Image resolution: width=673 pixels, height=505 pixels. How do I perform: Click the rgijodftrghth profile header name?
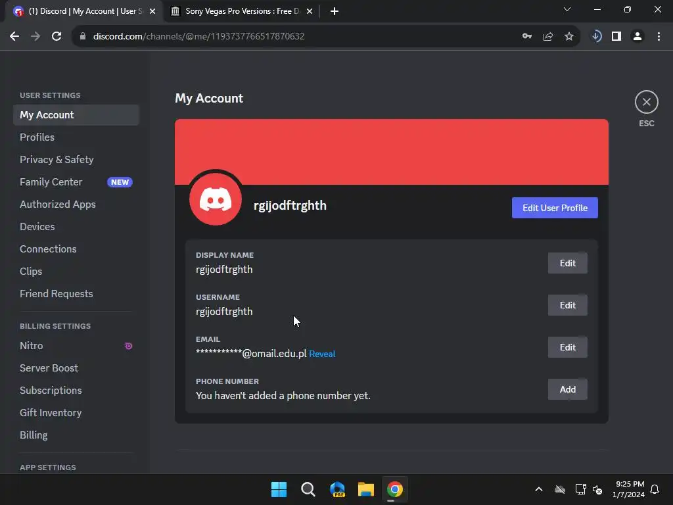click(x=290, y=206)
